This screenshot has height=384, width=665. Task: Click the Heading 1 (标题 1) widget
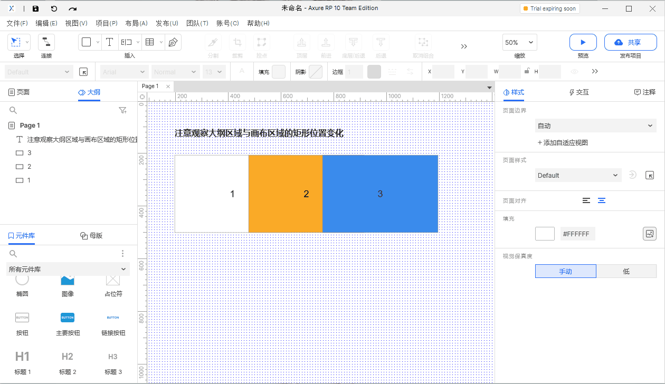(x=22, y=362)
